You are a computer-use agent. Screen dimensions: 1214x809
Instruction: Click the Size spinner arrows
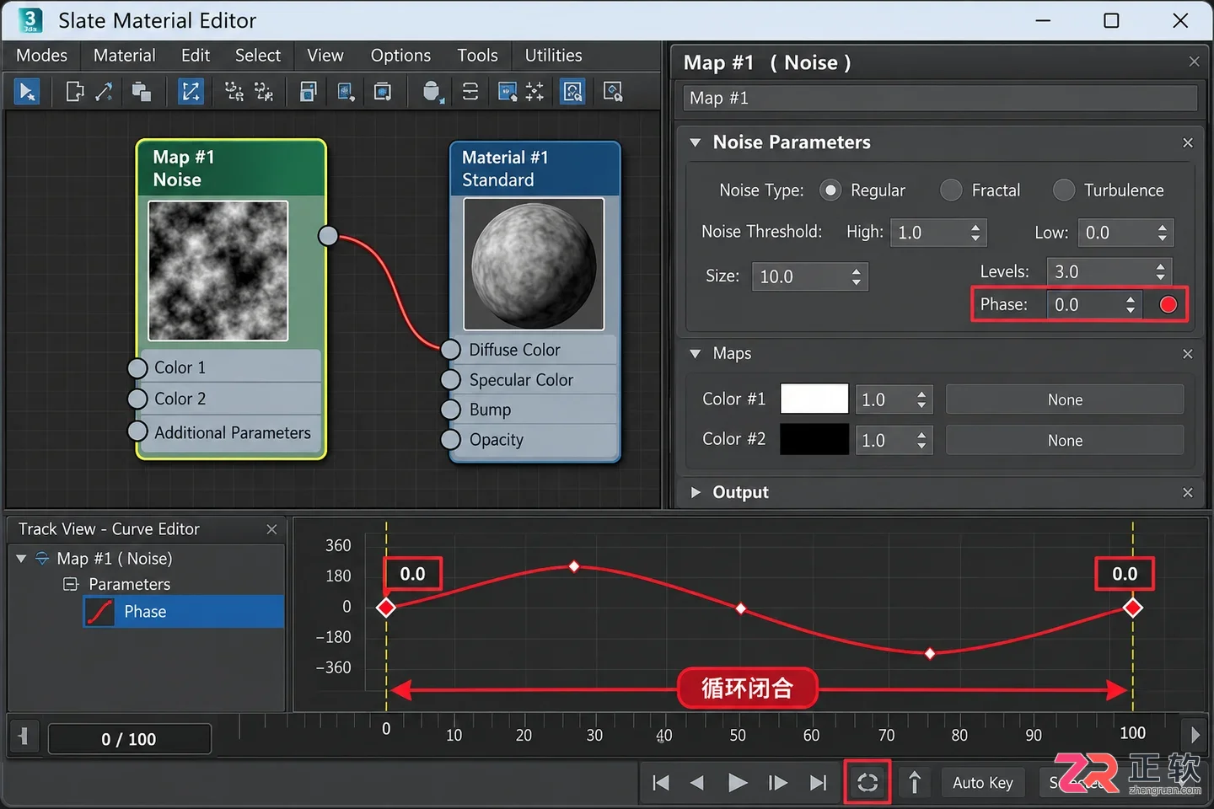pyautogui.click(x=857, y=276)
